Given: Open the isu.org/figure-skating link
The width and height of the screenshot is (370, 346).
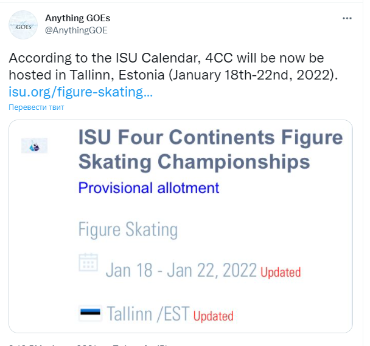Looking at the screenshot, I should pos(80,92).
